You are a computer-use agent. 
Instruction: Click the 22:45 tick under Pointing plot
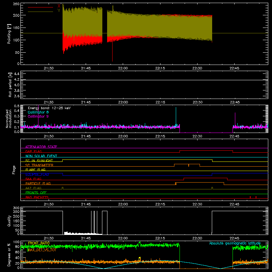click(234, 68)
